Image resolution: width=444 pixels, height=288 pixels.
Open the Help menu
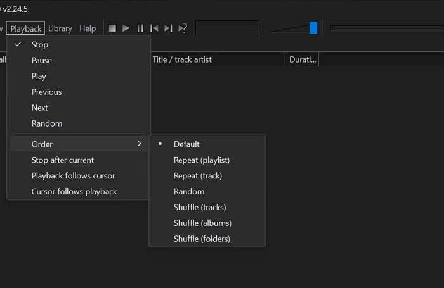(x=88, y=28)
